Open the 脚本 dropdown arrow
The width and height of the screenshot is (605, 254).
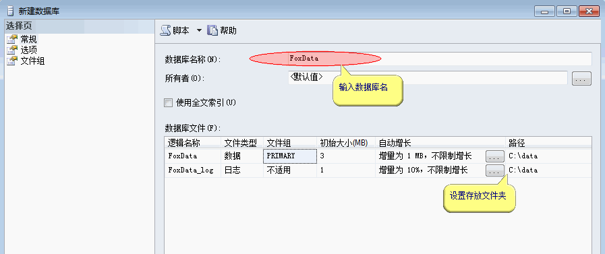(199, 31)
